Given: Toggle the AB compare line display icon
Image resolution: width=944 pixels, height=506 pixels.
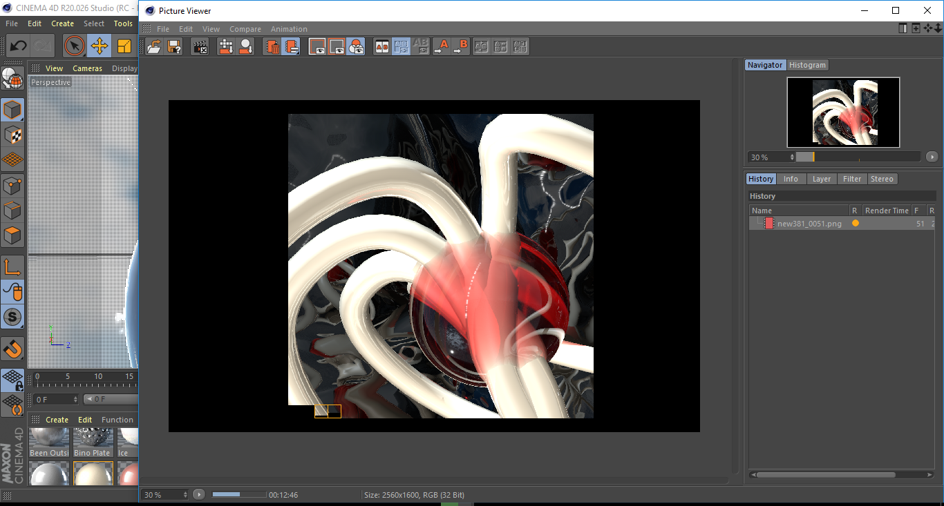Looking at the screenshot, I should coord(401,47).
